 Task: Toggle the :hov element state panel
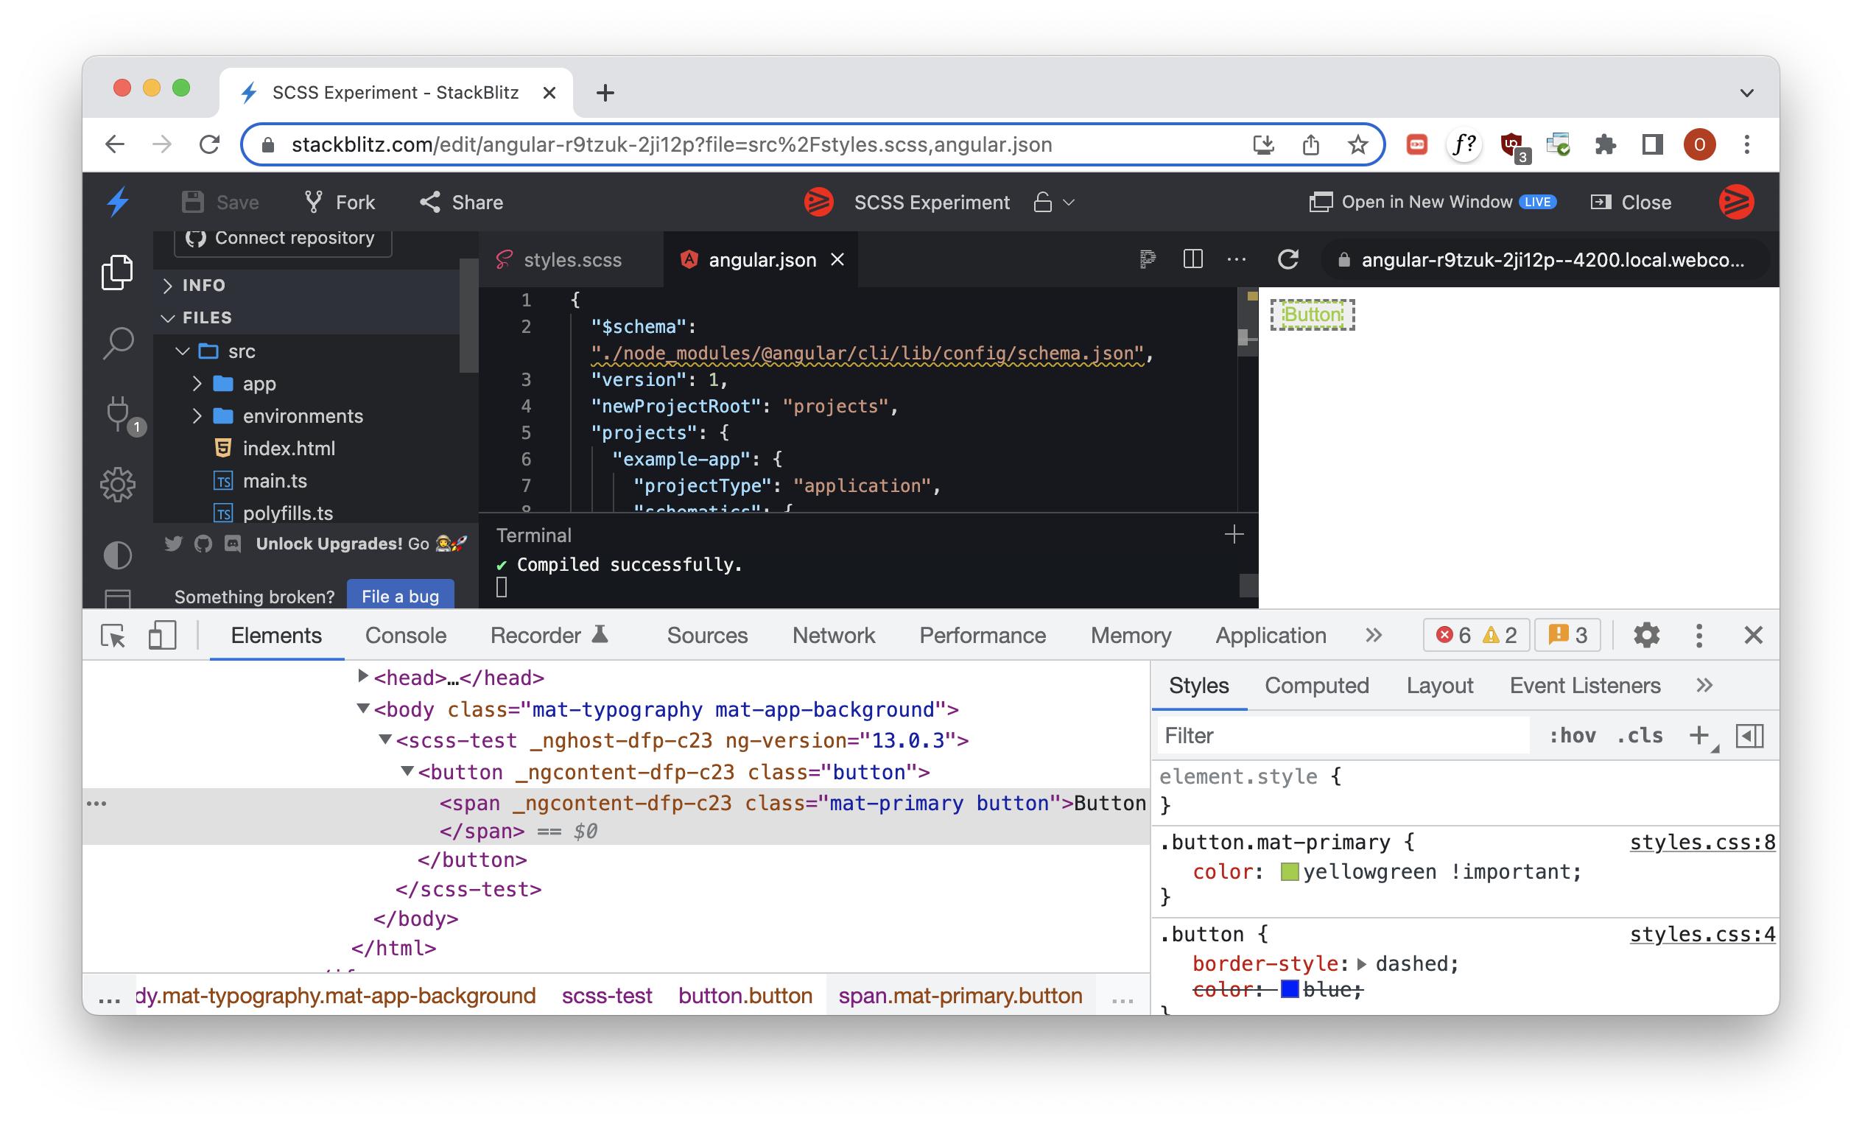point(1573,736)
